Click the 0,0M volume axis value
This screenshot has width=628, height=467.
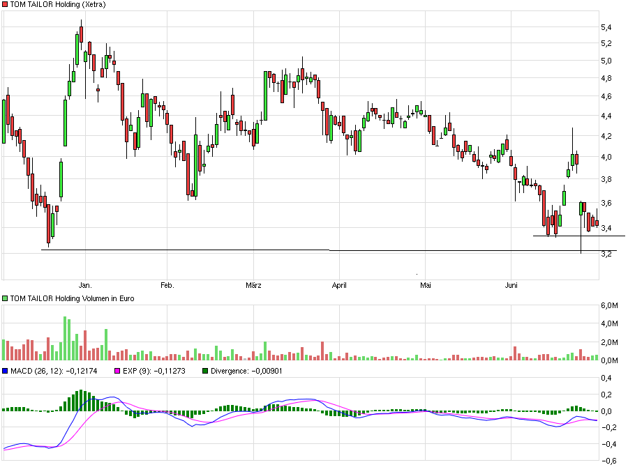(609, 360)
